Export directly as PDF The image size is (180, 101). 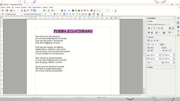[x=22, y=10]
